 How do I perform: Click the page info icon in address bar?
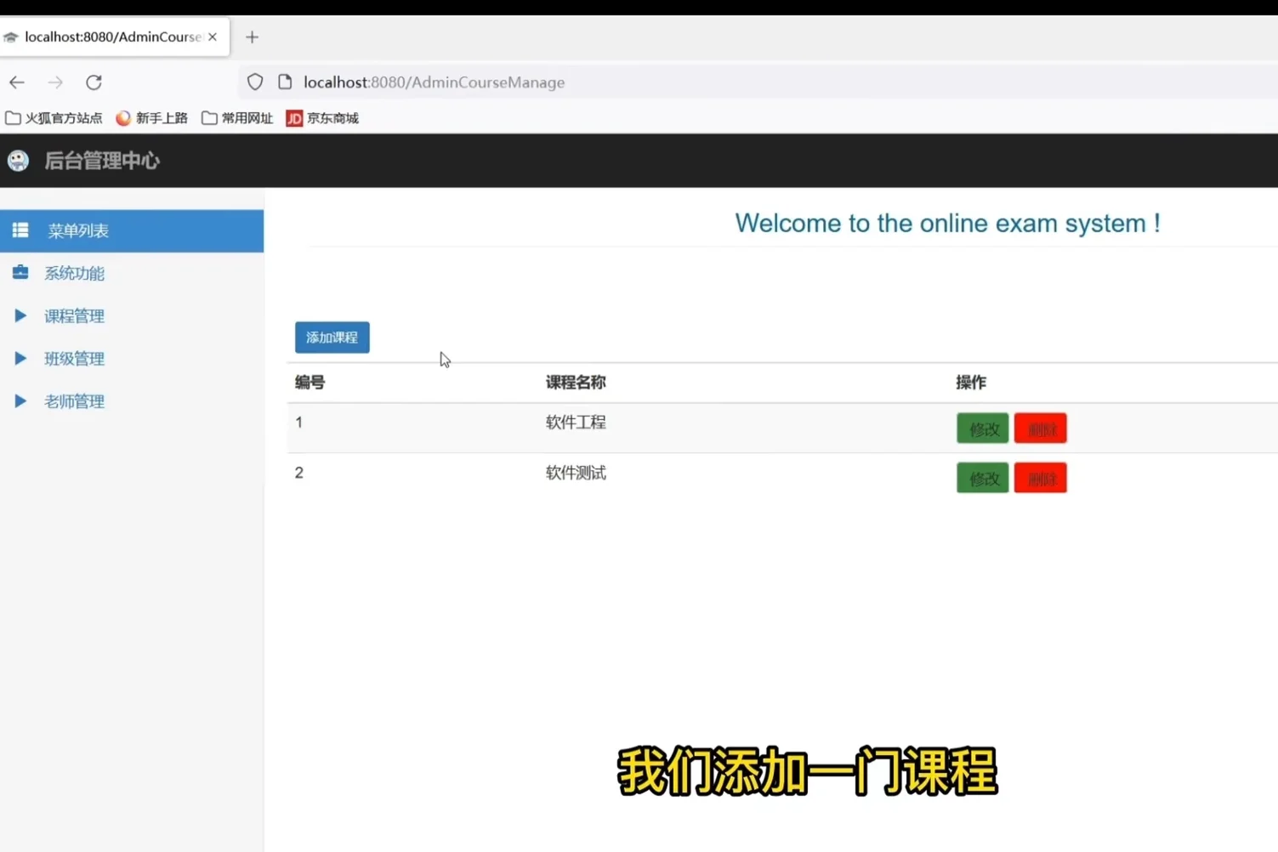[283, 82]
